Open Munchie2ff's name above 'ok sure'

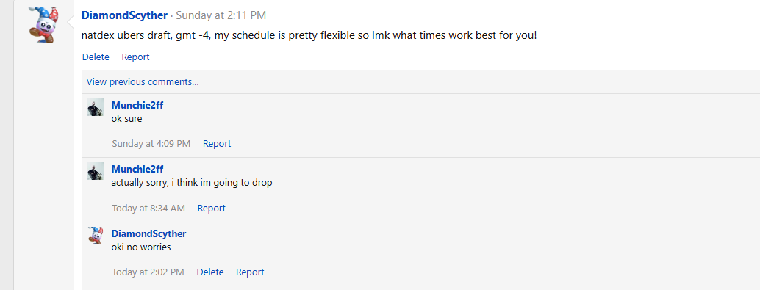point(137,105)
